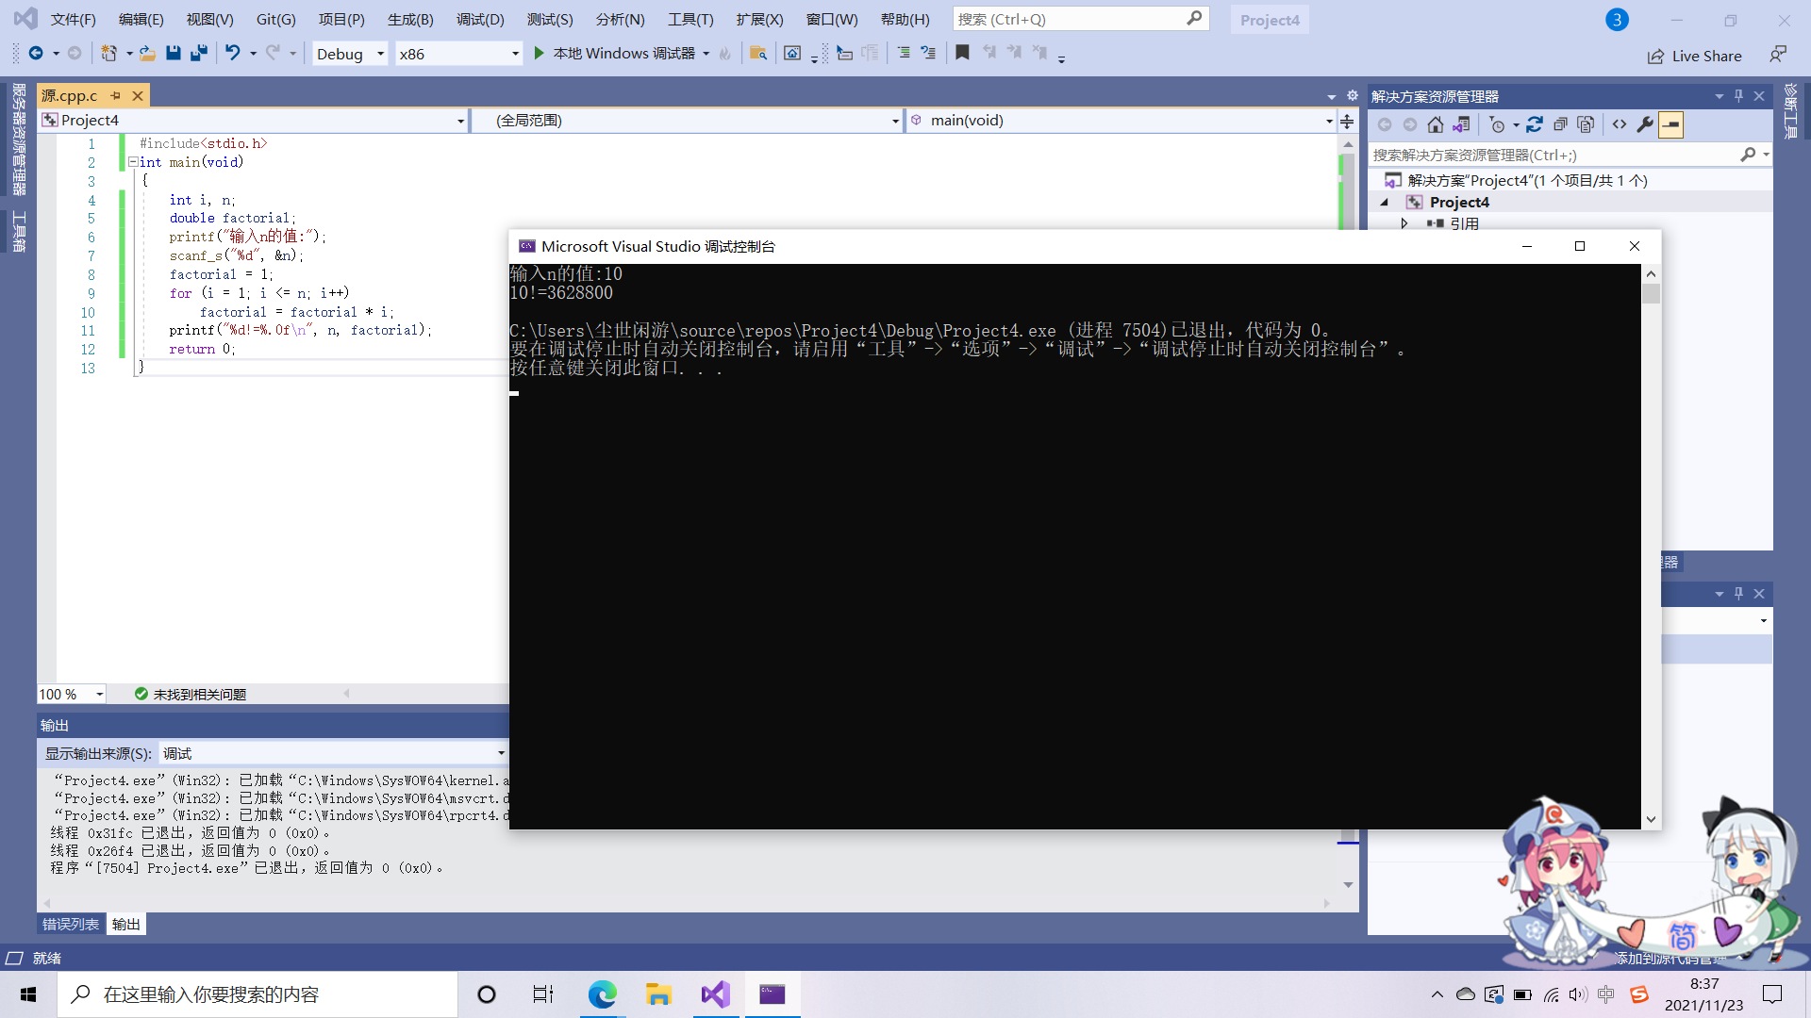Image resolution: width=1811 pixels, height=1018 pixels.
Task: Click Sync/refresh icon in Solution Explorer
Action: point(1535,124)
